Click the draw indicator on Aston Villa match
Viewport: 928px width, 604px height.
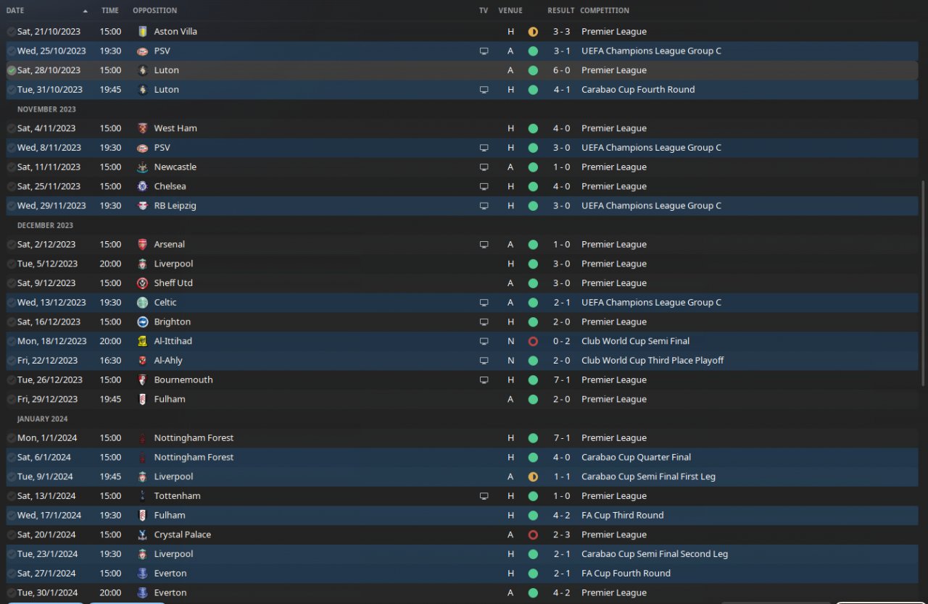[x=533, y=32]
